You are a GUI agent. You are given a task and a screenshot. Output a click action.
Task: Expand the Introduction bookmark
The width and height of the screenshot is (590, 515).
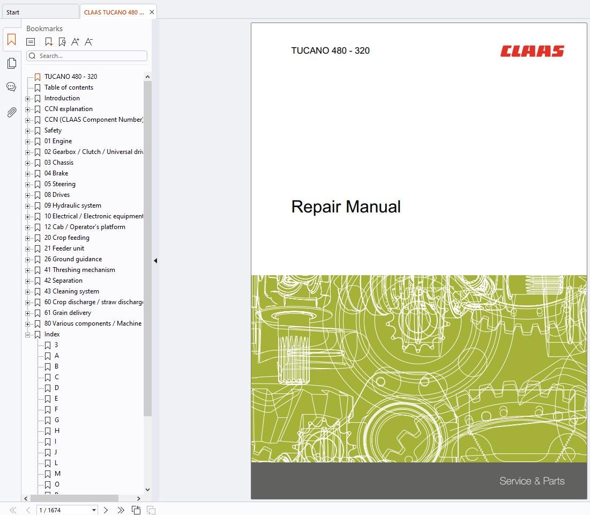click(27, 99)
